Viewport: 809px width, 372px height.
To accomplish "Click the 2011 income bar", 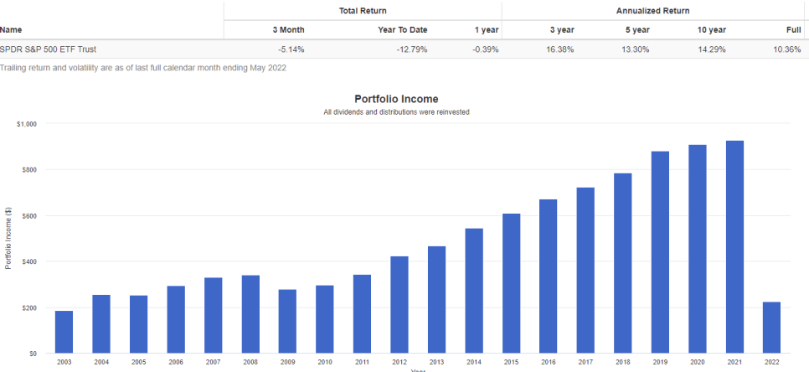I will tap(362, 314).
